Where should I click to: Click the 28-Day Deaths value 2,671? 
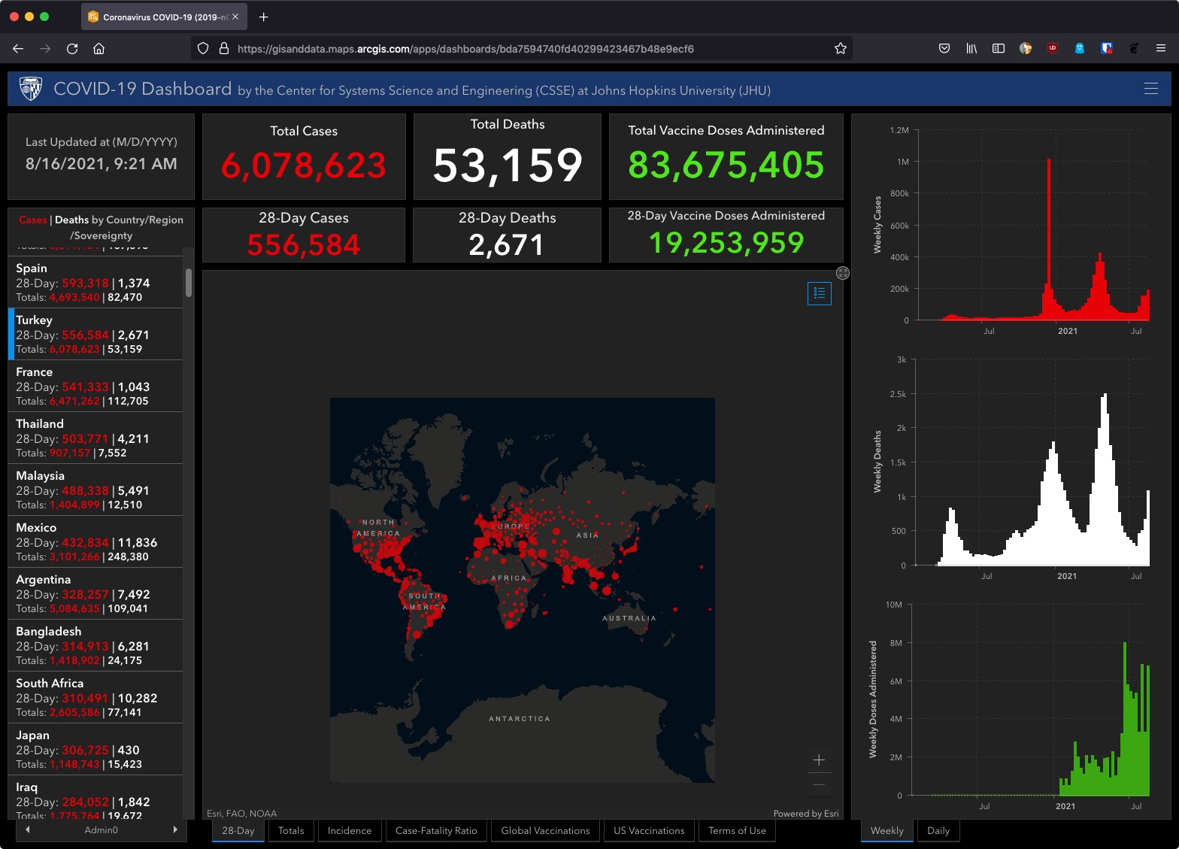pyautogui.click(x=506, y=245)
